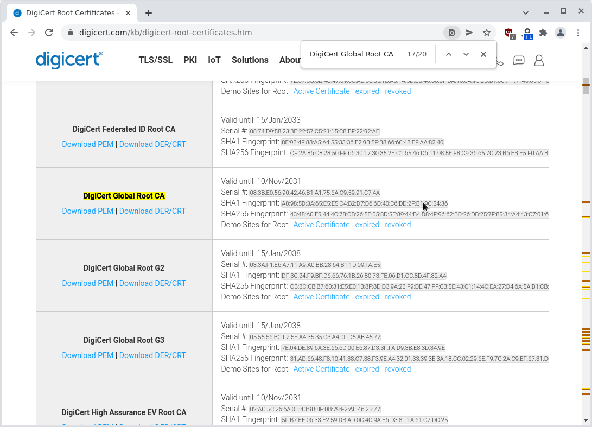The width and height of the screenshot is (592, 427).
Task: Open the Chrome profile avatar
Action: 561,33
